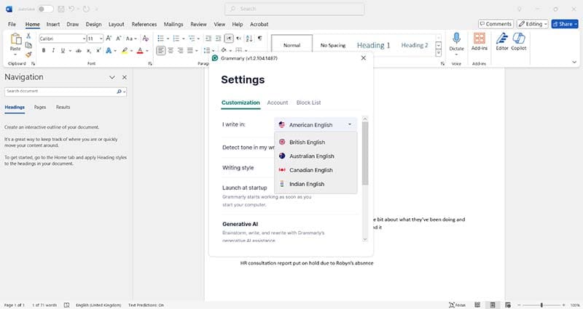This screenshot has height=309, width=583.
Task: Choose Canadian English from the list
Action: (x=316, y=170)
